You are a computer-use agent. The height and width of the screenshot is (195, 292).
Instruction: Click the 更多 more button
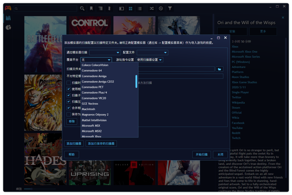[x=263, y=31]
